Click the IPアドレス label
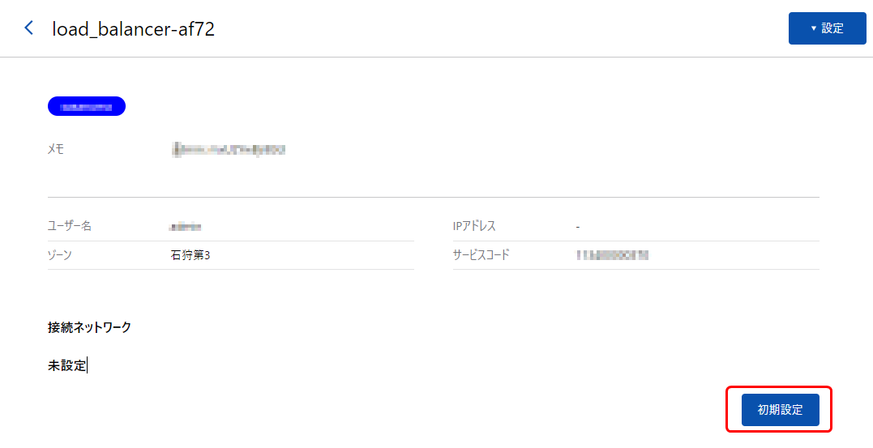Image resolution: width=873 pixels, height=448 pixels. click(x=474, y=227)
